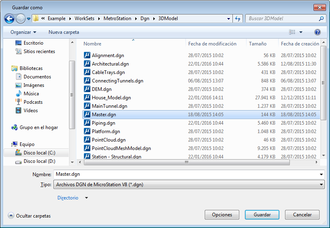Click the Forward navigation arrow
The height and width of the screenshot is (228, 330).
(20, 19)
